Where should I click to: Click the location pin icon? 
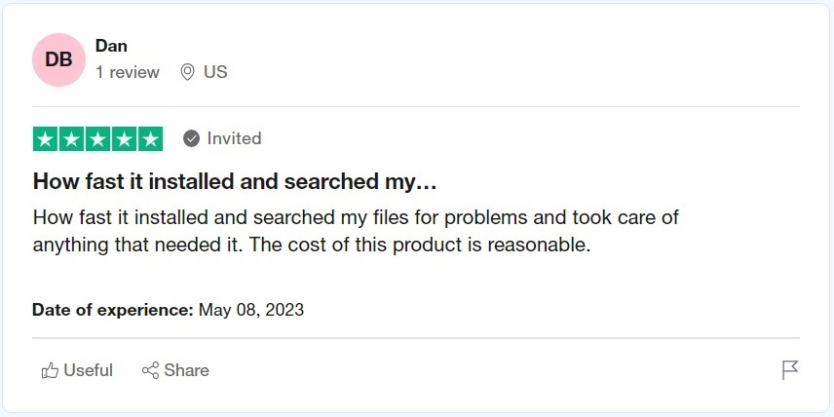tap(188, 72)
